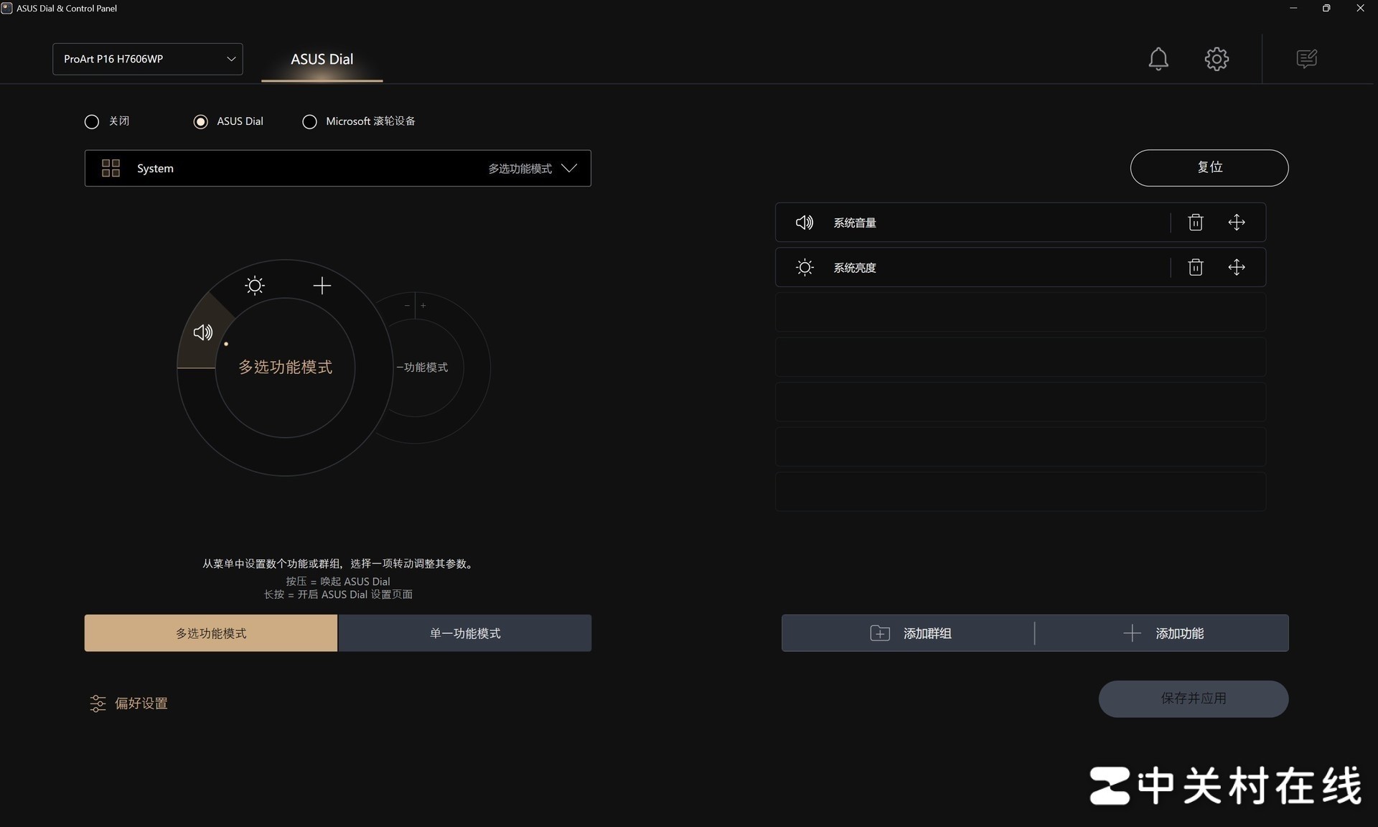
Task: Switch to 单一功能模式 tab button
Action: click(x=465, y=633)
